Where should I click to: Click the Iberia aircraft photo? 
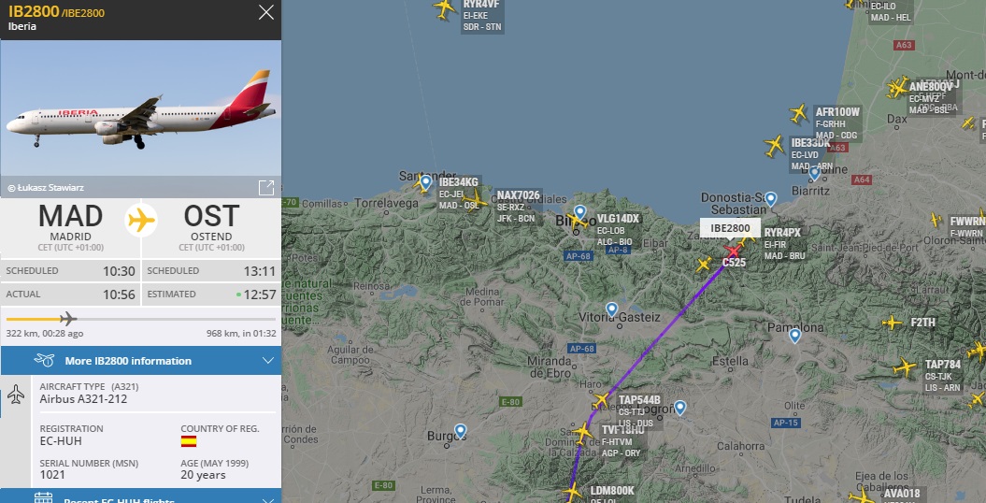tap(141, 108)
